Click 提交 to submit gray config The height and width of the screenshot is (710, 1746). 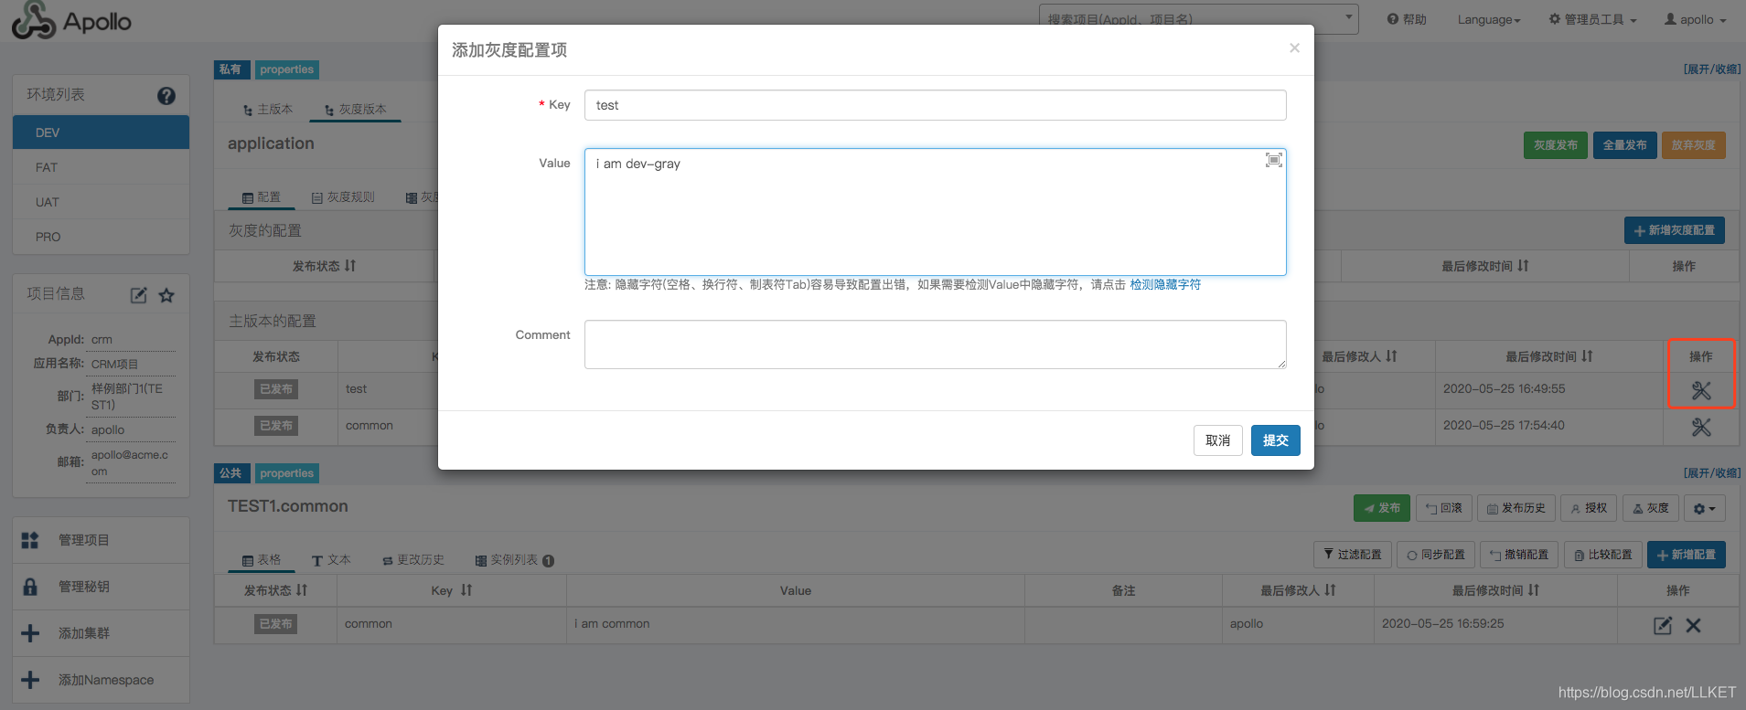(x=1276, y=440)
